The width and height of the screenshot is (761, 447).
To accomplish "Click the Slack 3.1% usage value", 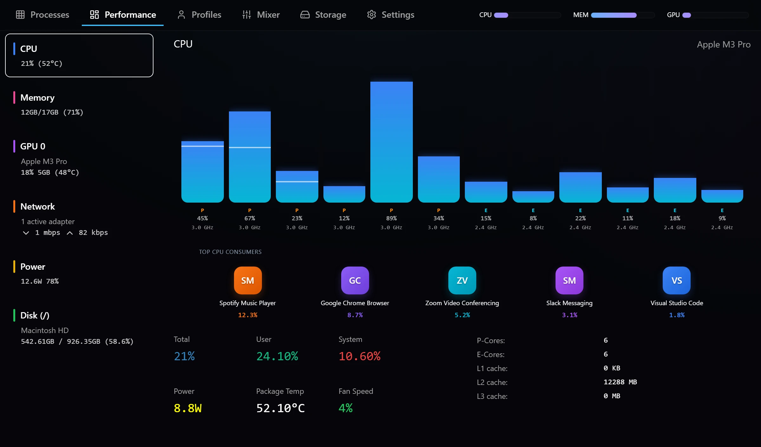I will click(x=569, y=315).
